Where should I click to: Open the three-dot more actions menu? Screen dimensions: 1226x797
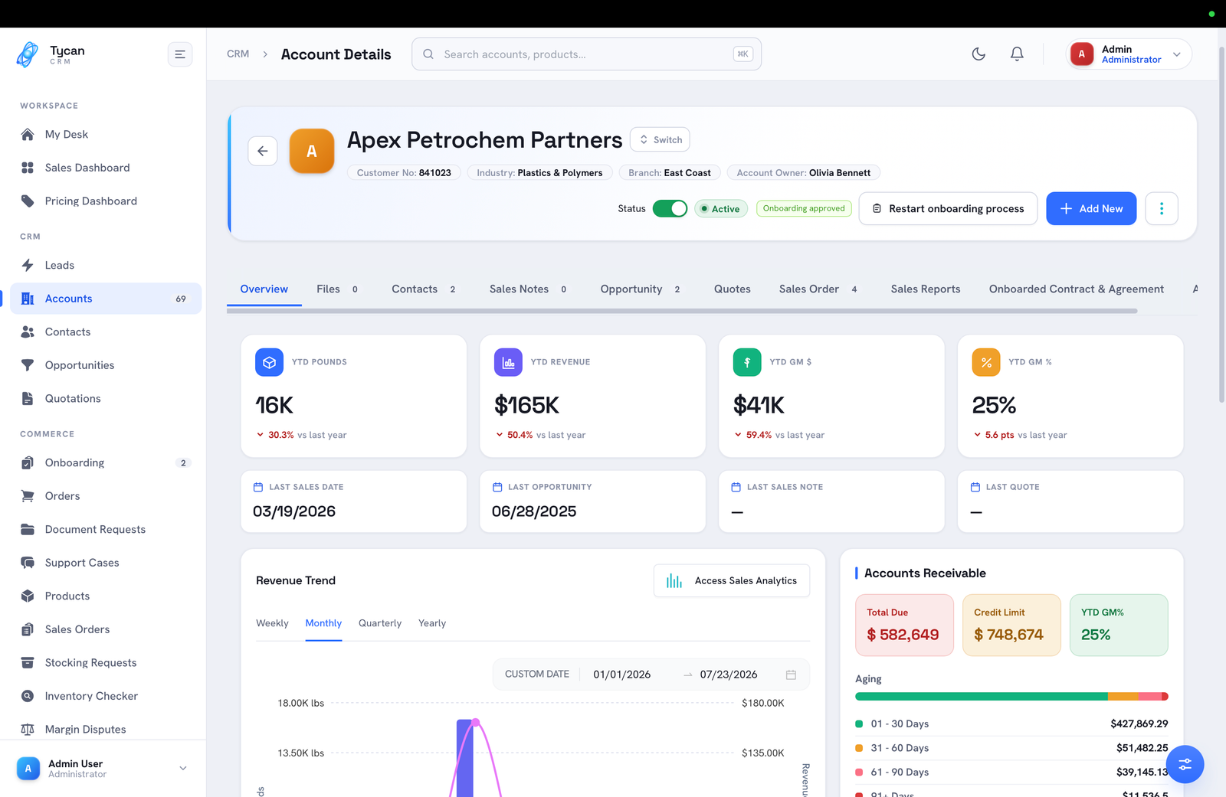click(x=1162, y=208)
